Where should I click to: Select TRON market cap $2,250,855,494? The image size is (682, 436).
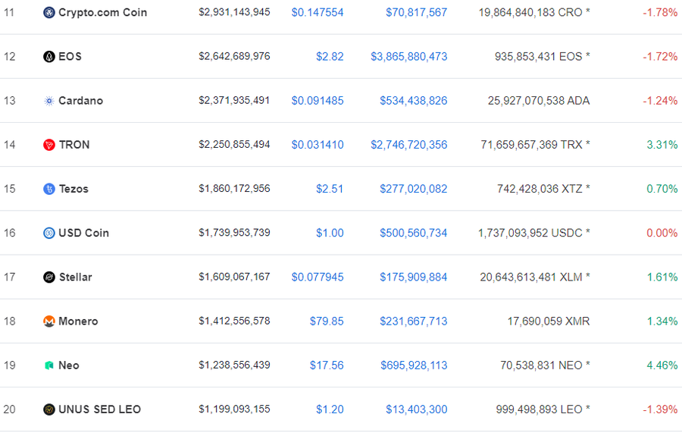pyautogui.click(x=234, y=145)
